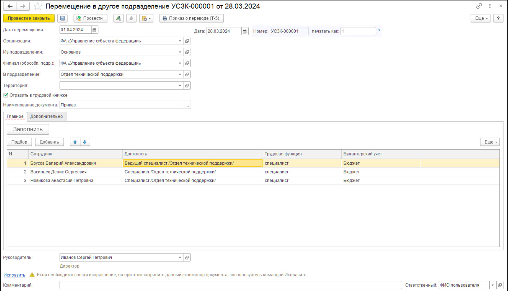
Task: Switch to the Дополнительно tab
Action: 46,116
